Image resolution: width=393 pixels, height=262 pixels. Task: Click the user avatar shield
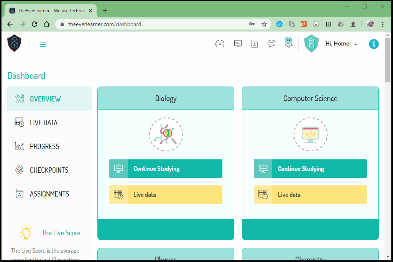[x=311, y=43]
